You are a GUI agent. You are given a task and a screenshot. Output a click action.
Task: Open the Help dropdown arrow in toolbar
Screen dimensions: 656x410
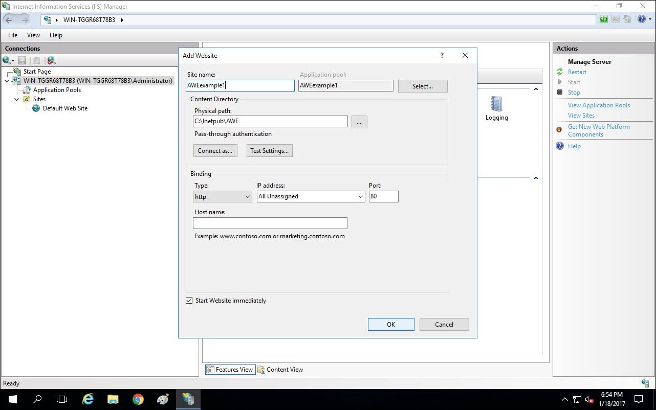(649, 20)
